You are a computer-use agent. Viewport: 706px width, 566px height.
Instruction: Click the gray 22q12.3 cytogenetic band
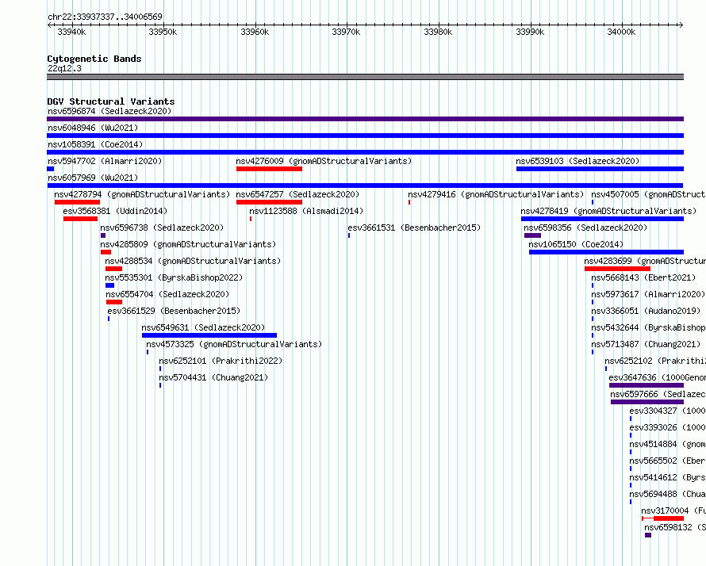(365, 77)
